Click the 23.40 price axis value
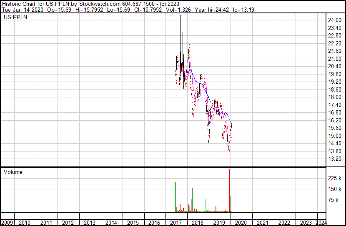The image size is (346, 226). click(335, 28)
